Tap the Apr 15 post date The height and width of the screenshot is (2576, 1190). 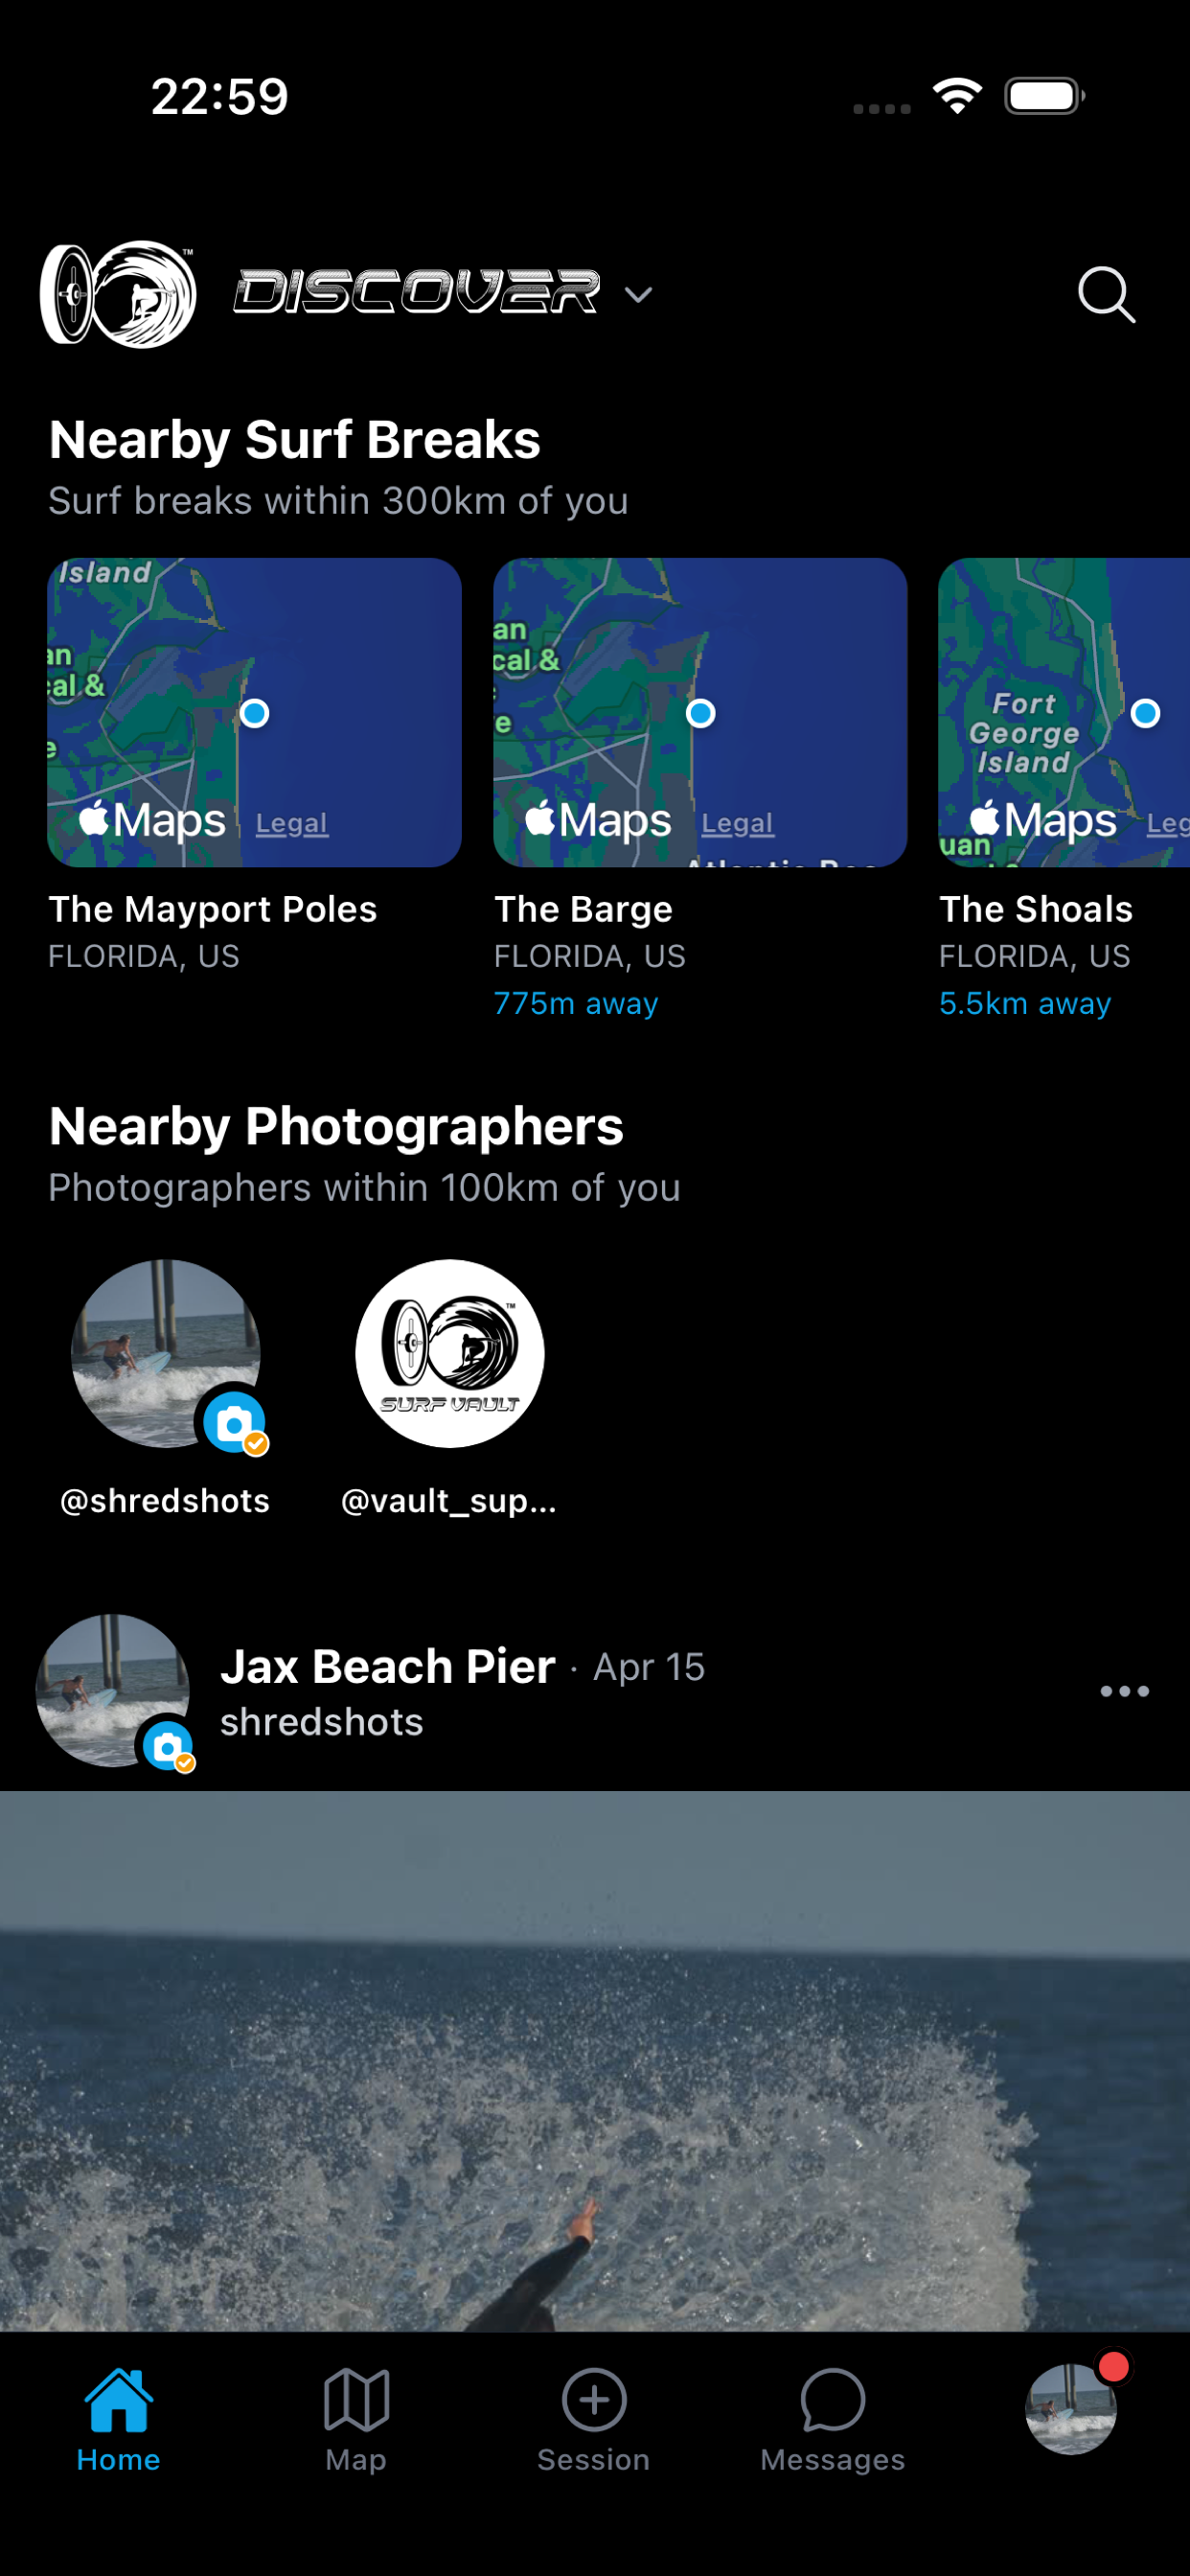pyautogui.click(x=649, y=1667)
